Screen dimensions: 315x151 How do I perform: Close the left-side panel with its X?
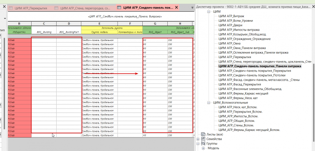click(4, 7)
